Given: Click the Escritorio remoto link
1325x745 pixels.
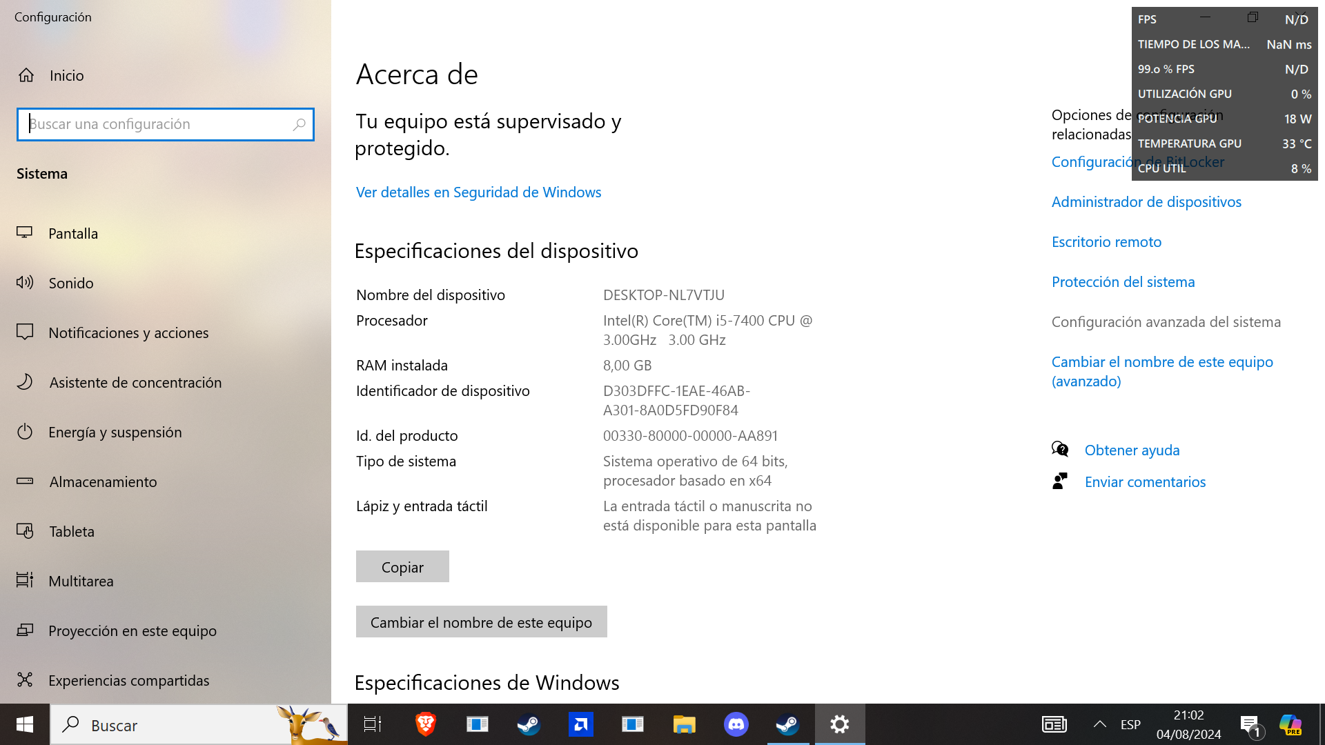Looking at the screenshot, I should 1106,242.
